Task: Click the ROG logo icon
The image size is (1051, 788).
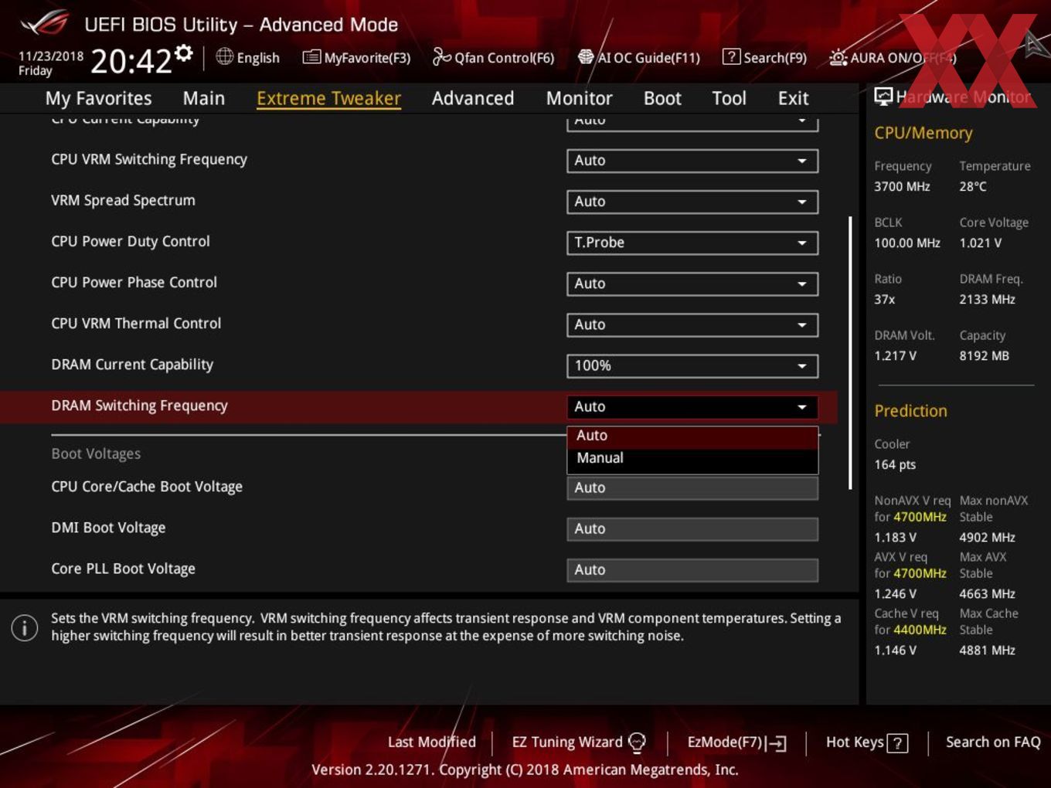Action: click(45, 23)
